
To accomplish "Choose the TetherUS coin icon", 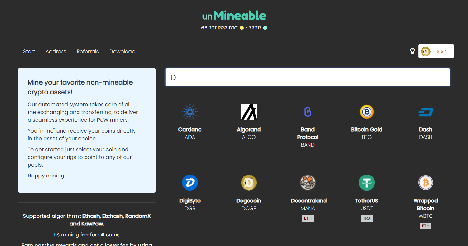I will point(367,183).
